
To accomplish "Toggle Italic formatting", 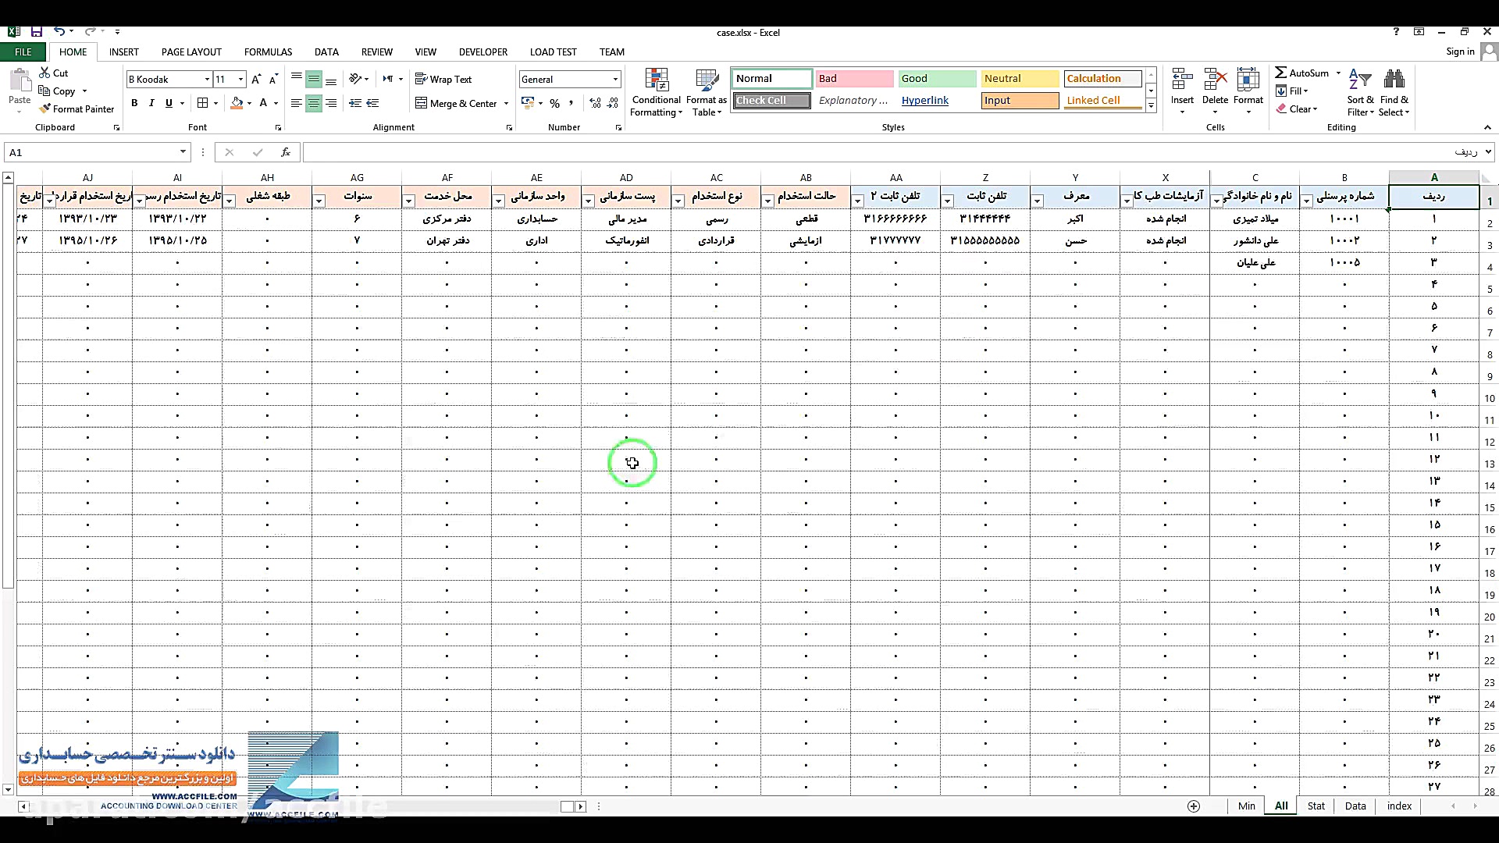I will 151,103.
